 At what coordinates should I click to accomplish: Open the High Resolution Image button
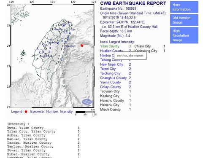[x=184, y=35]
